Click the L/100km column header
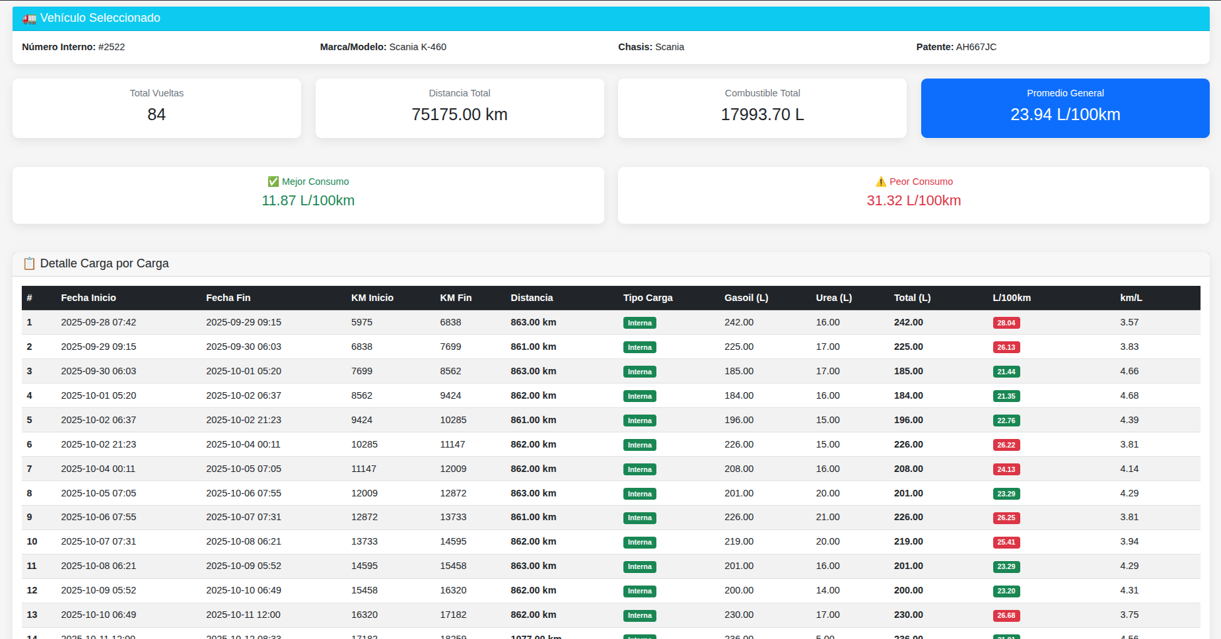The image size is (1221, 639). 1011,298
